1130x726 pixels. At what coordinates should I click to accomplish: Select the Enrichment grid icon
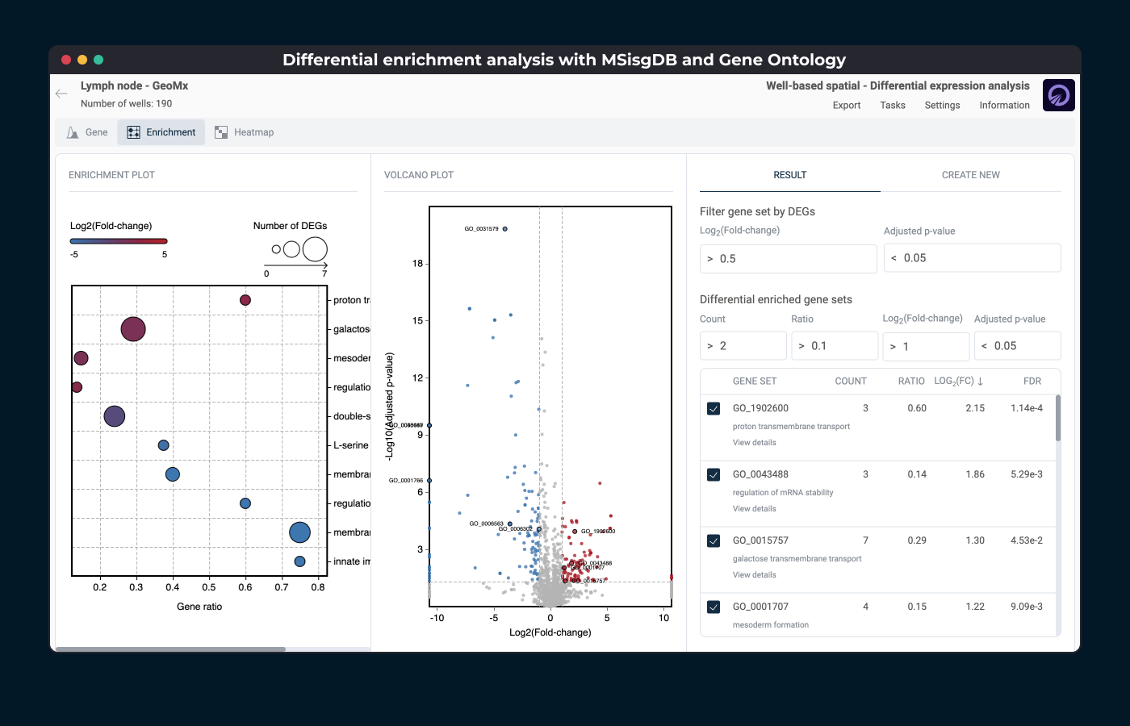(134, 132)
